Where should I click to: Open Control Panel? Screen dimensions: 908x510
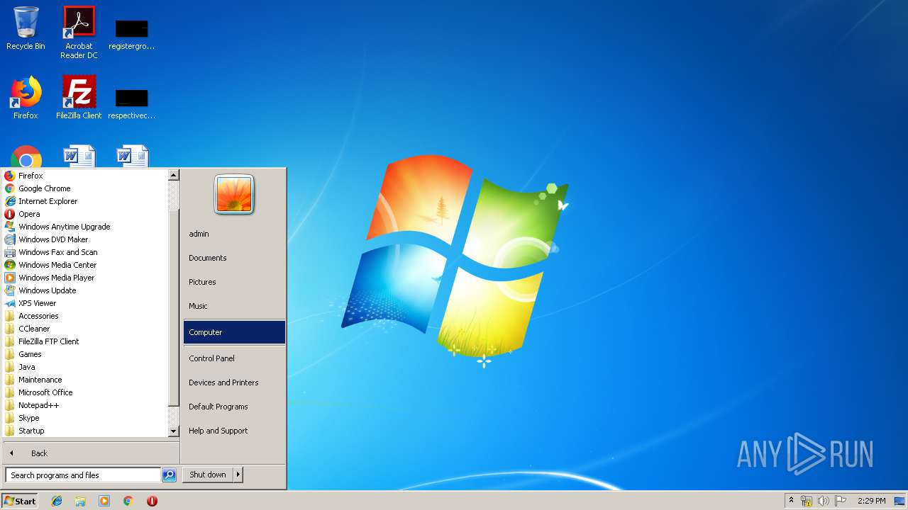234,358
